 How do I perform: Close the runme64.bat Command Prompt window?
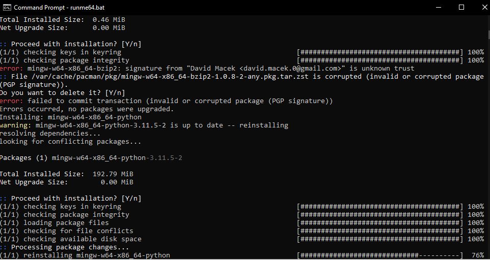(x=484, y=7)
